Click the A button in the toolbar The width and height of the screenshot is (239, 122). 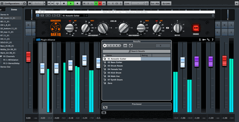[x=104, y=3]
